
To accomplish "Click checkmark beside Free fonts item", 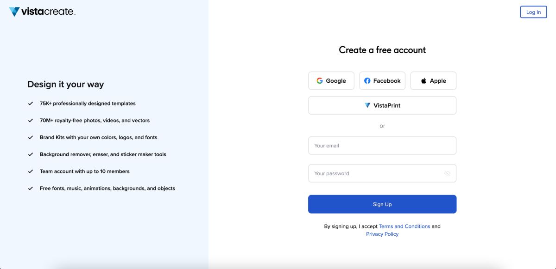I will [31, 189].
